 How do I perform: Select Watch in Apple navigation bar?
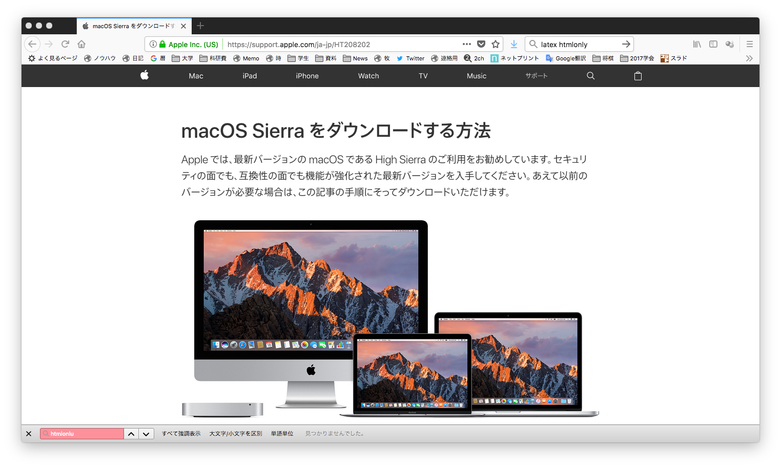(368, 76)
